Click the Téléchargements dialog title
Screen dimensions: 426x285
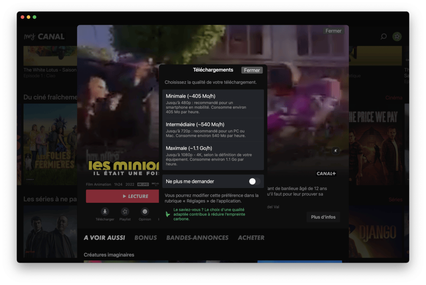point(213,70)
